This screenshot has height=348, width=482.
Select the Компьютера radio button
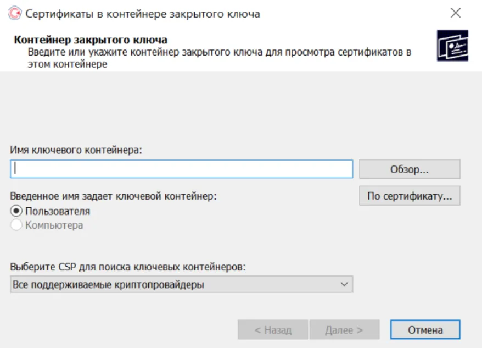pos(16,225)
